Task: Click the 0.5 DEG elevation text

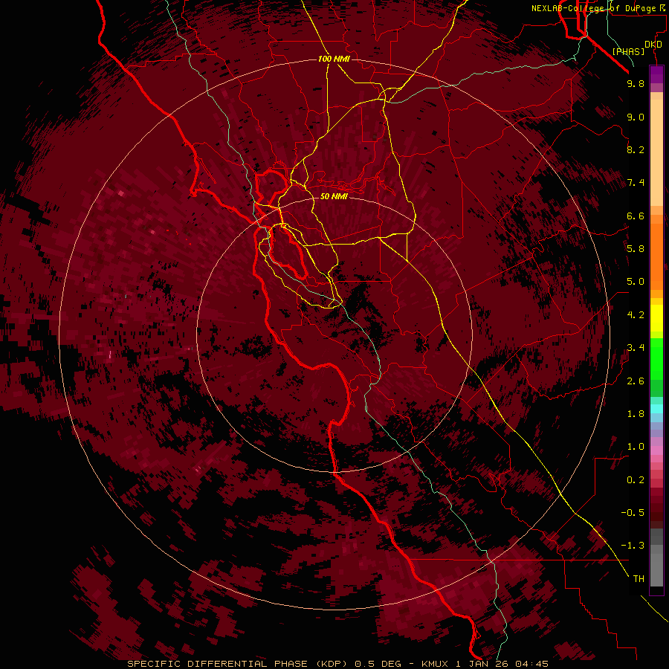Action: pyautogui.click(x=378, y=664)
